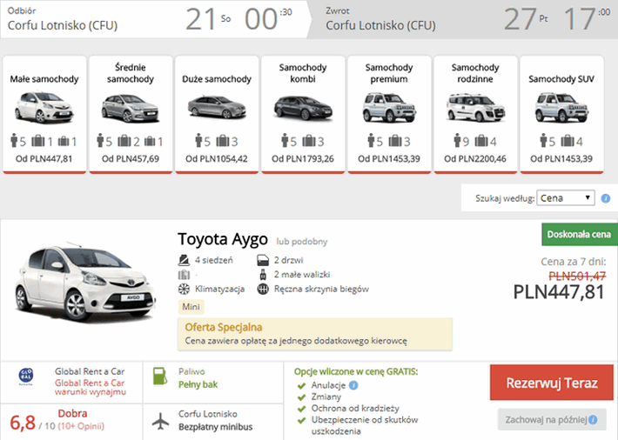This screenshot has width=618, height=440.
Task: Click the large luggage icon in Średnie samochody card
Action: (124, 141)
